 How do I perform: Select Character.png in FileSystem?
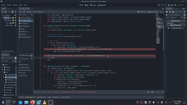(x=11, y=85)
